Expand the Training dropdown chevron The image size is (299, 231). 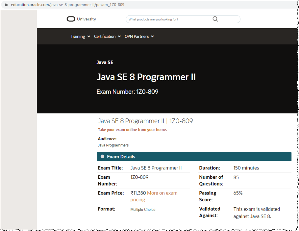tap(89, 36)
